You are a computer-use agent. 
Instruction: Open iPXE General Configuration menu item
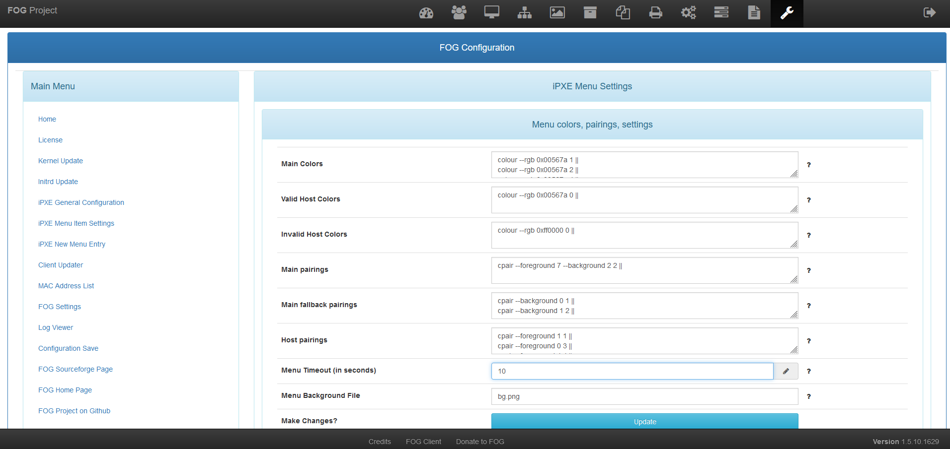point(81,202)
